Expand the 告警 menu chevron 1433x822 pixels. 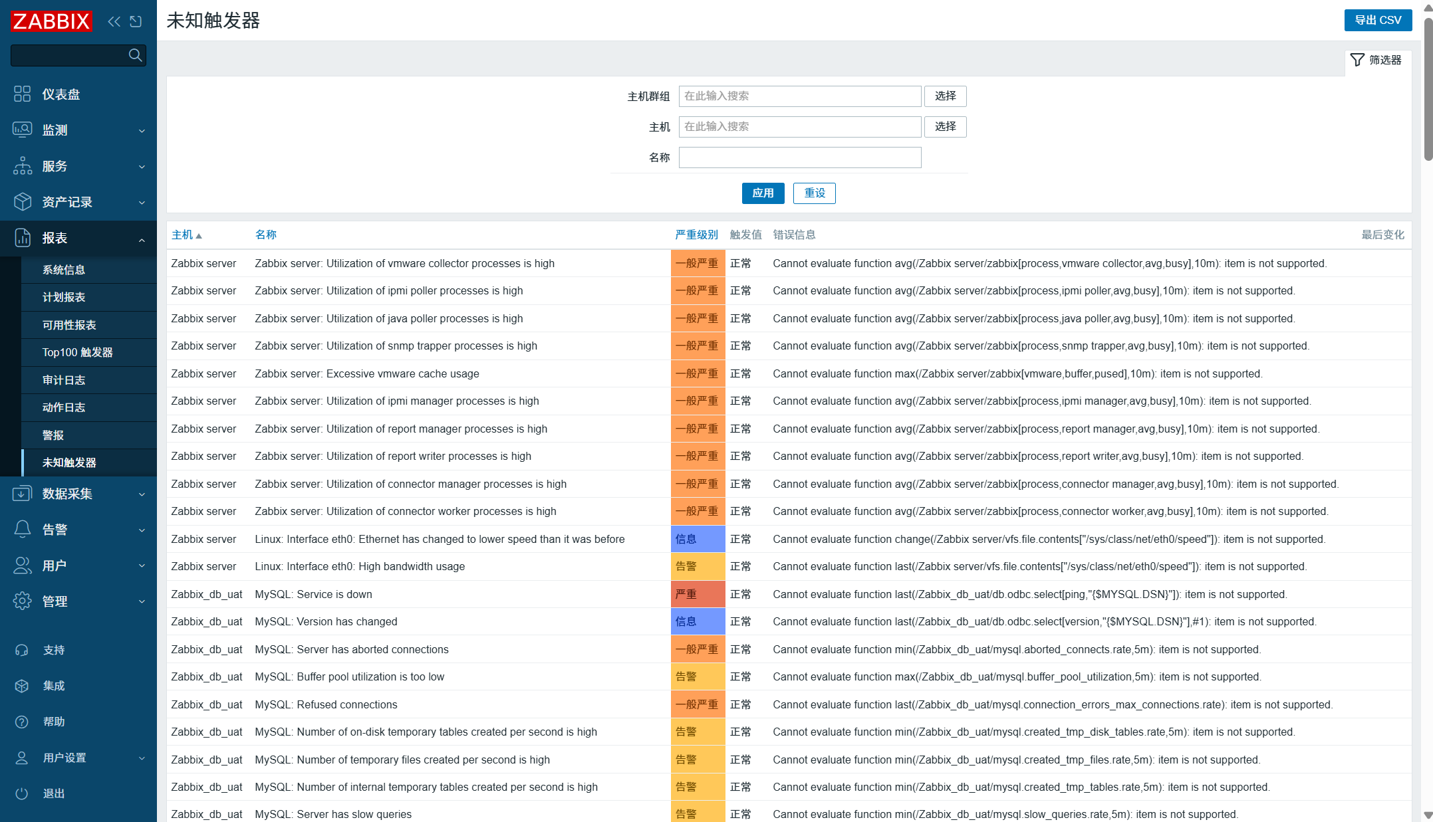(142, 530)
